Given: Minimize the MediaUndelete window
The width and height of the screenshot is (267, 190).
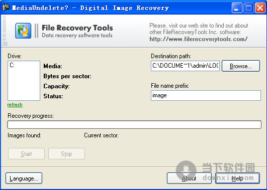Looking at the screenshot, I should 237,8.
